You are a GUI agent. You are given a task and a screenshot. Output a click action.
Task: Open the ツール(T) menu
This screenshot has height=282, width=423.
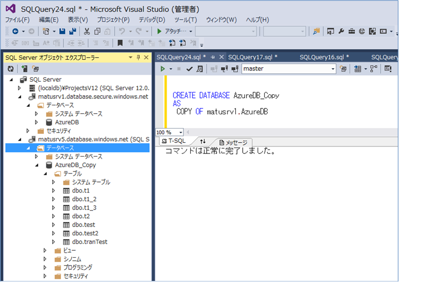pos(186,20)
